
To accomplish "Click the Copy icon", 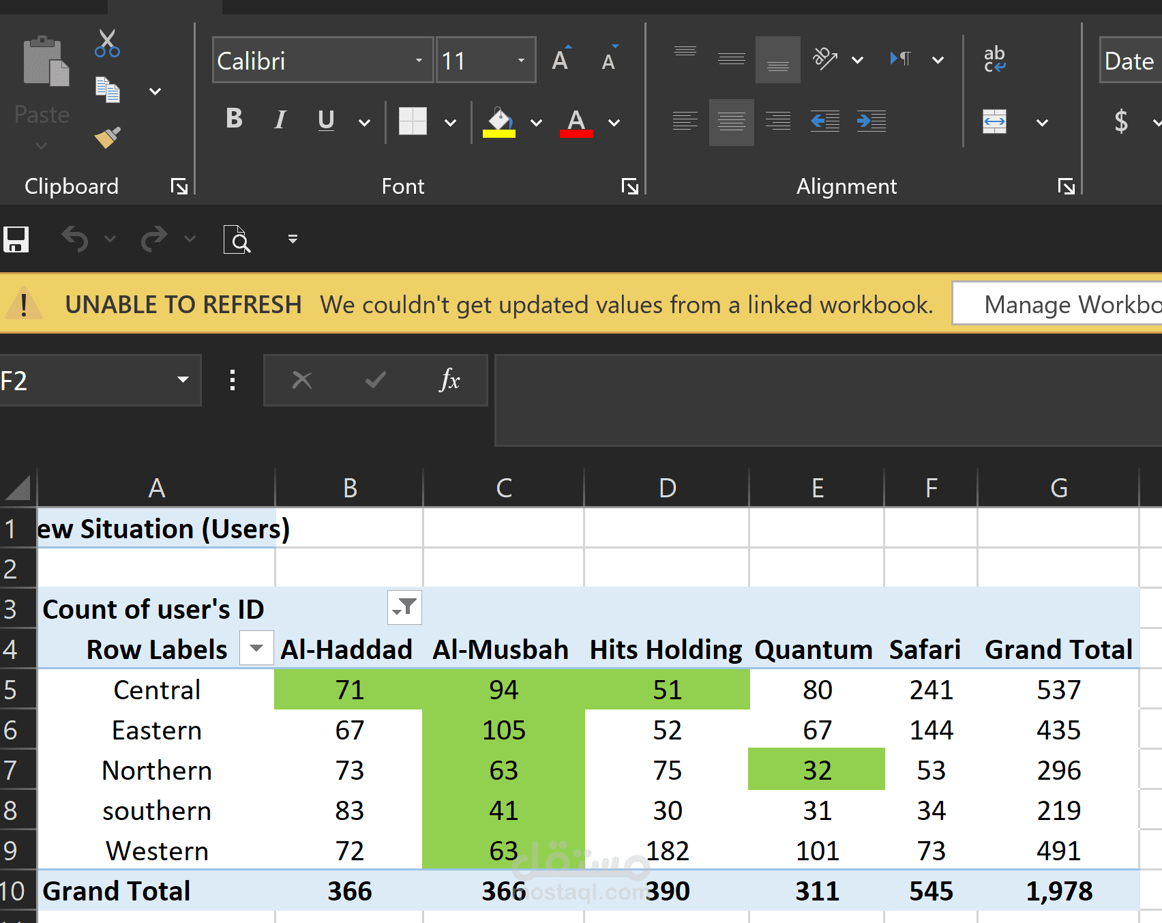I will [107, 90].
